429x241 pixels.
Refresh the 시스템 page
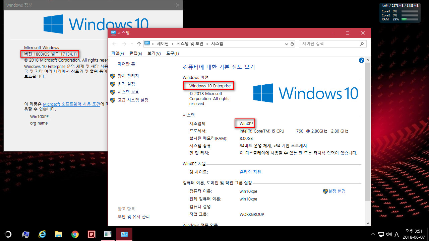point(292,44)
